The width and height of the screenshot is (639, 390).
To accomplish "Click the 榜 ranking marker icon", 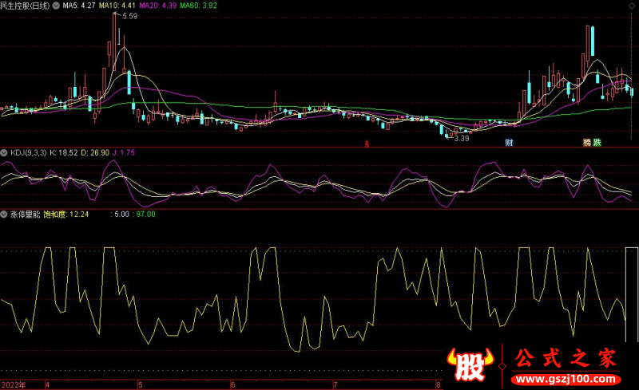I will click(587, 144).
